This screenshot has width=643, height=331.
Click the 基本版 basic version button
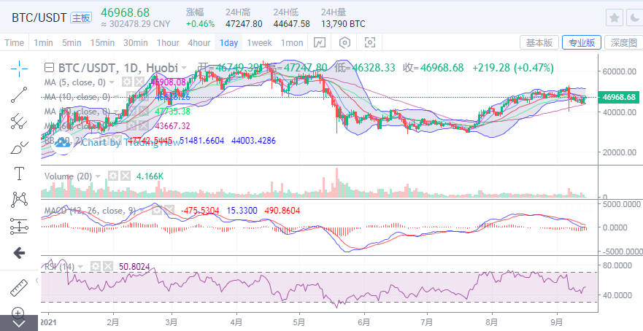click(539, 43)
